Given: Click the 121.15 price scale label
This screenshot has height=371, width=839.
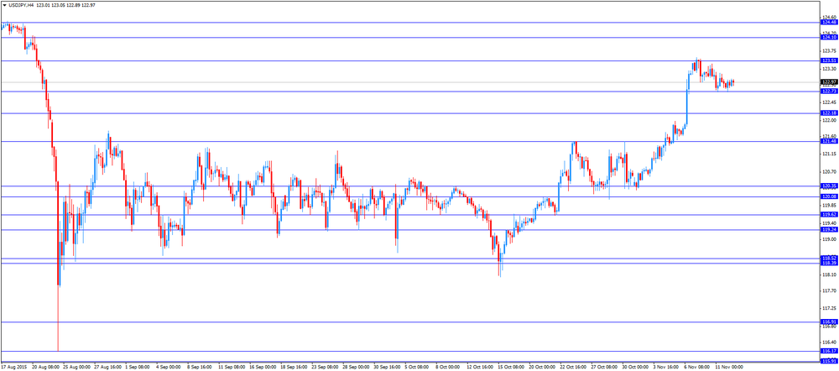Looking at the screenshot, I should pos(830,154).
